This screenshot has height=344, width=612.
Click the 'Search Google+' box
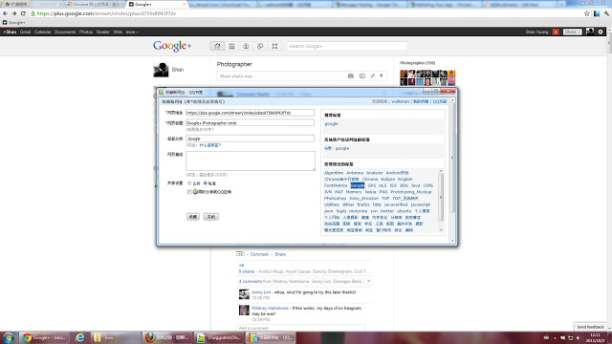[347, 46]
